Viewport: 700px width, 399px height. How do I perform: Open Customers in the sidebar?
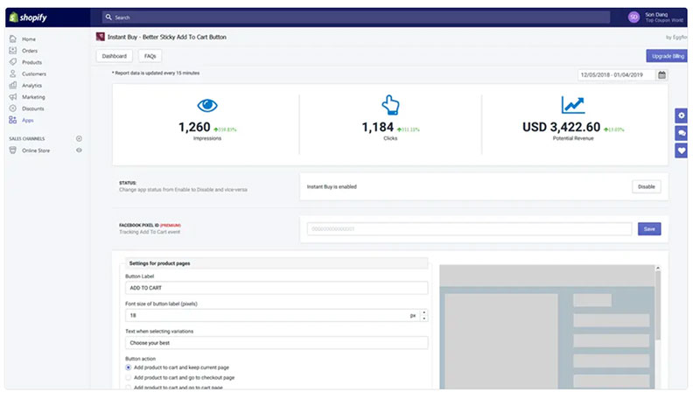(x=34, y=74)
